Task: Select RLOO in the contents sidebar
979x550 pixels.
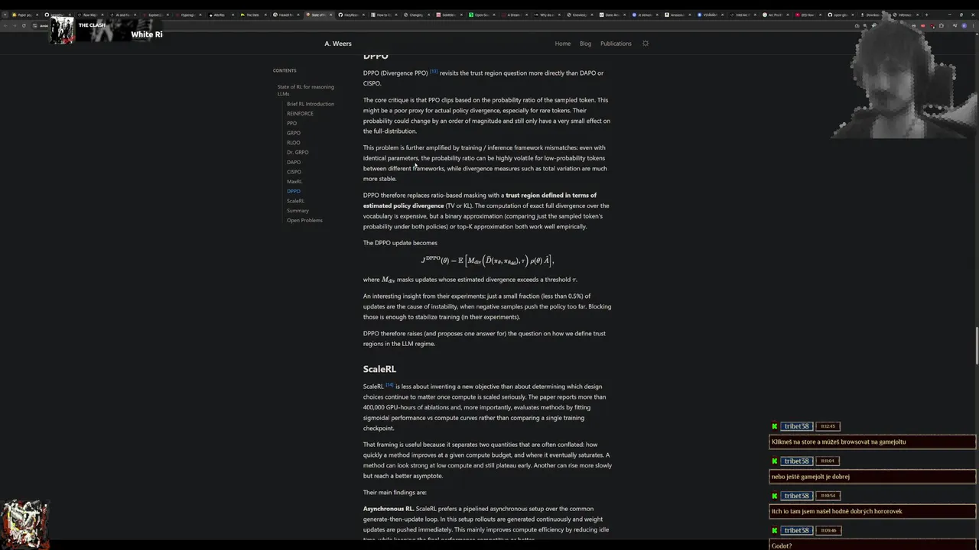Action: 294,143
